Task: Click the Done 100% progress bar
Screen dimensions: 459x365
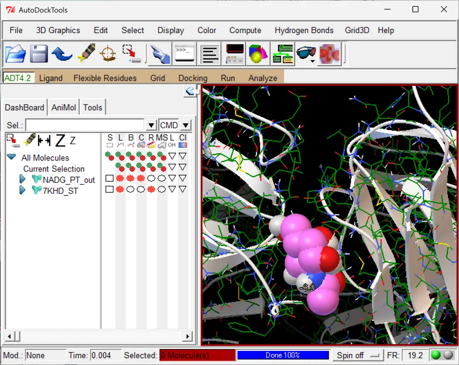Action: pyautogui.click(x=283, y=355)
